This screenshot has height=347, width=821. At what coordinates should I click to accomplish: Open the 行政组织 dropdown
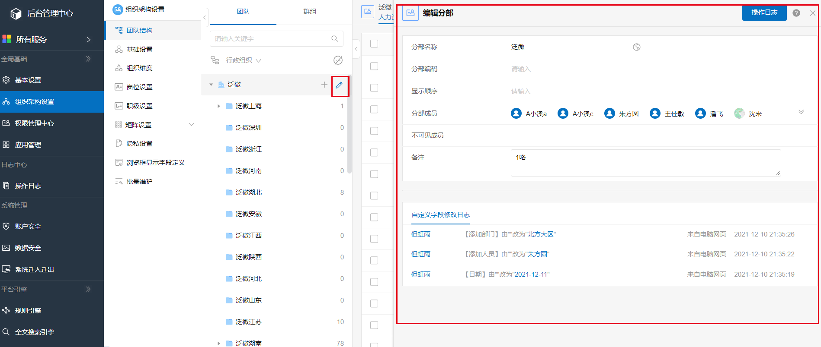[x=243, y=60]
